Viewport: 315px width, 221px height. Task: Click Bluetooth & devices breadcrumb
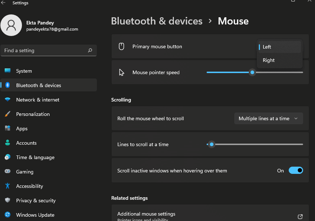(157, 21)
